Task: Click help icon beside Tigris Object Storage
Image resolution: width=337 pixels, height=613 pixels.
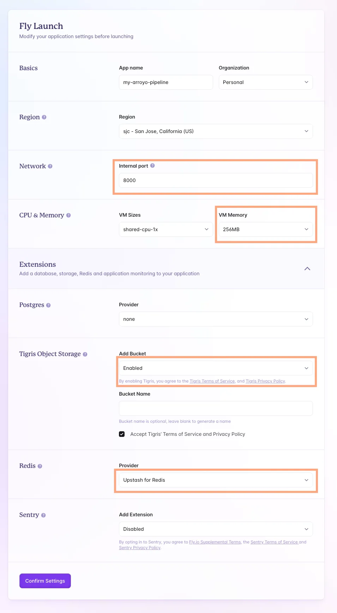Action: click(85, 354)
